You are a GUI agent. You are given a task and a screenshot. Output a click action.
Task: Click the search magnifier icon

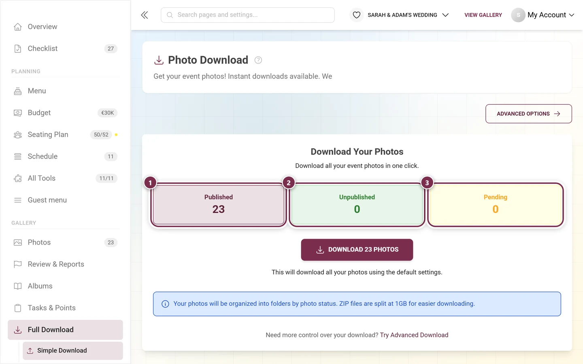(x=170, y=15)
